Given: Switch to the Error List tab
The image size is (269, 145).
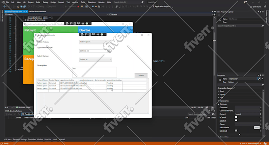Looking at the screenshot, I should coord(48,139).
